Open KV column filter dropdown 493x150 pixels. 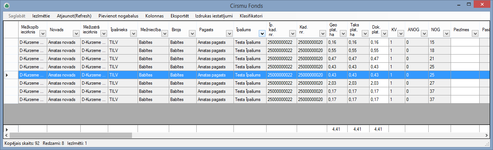point(400,33)
